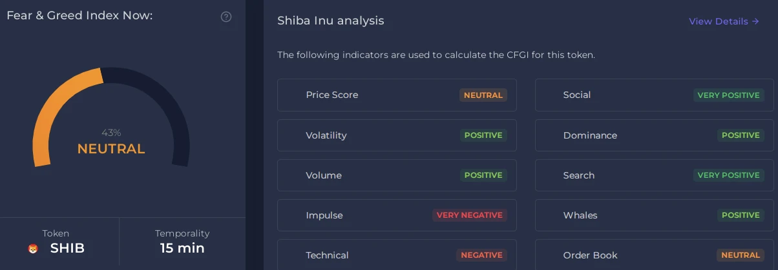The image size is (778, 270).
Task: Open the Volume indicator row
Action: (x=397, y=175)
